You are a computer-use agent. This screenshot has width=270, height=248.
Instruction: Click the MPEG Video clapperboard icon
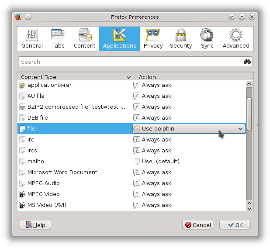(22, 194)
